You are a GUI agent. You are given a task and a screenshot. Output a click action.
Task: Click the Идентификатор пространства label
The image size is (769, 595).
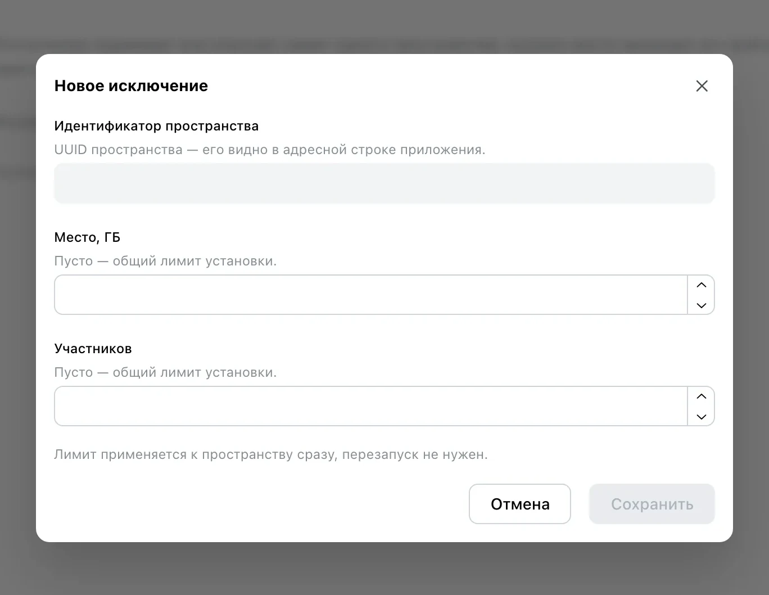click(156, 126)
